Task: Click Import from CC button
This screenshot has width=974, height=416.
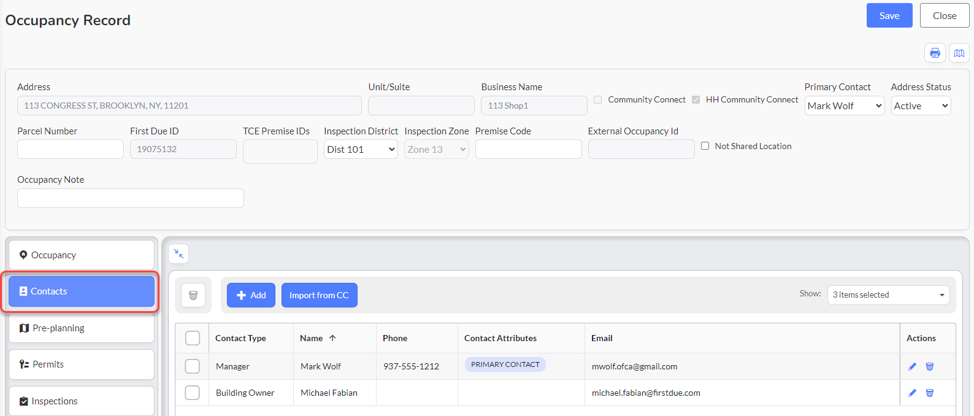Action: pos(320,295)
